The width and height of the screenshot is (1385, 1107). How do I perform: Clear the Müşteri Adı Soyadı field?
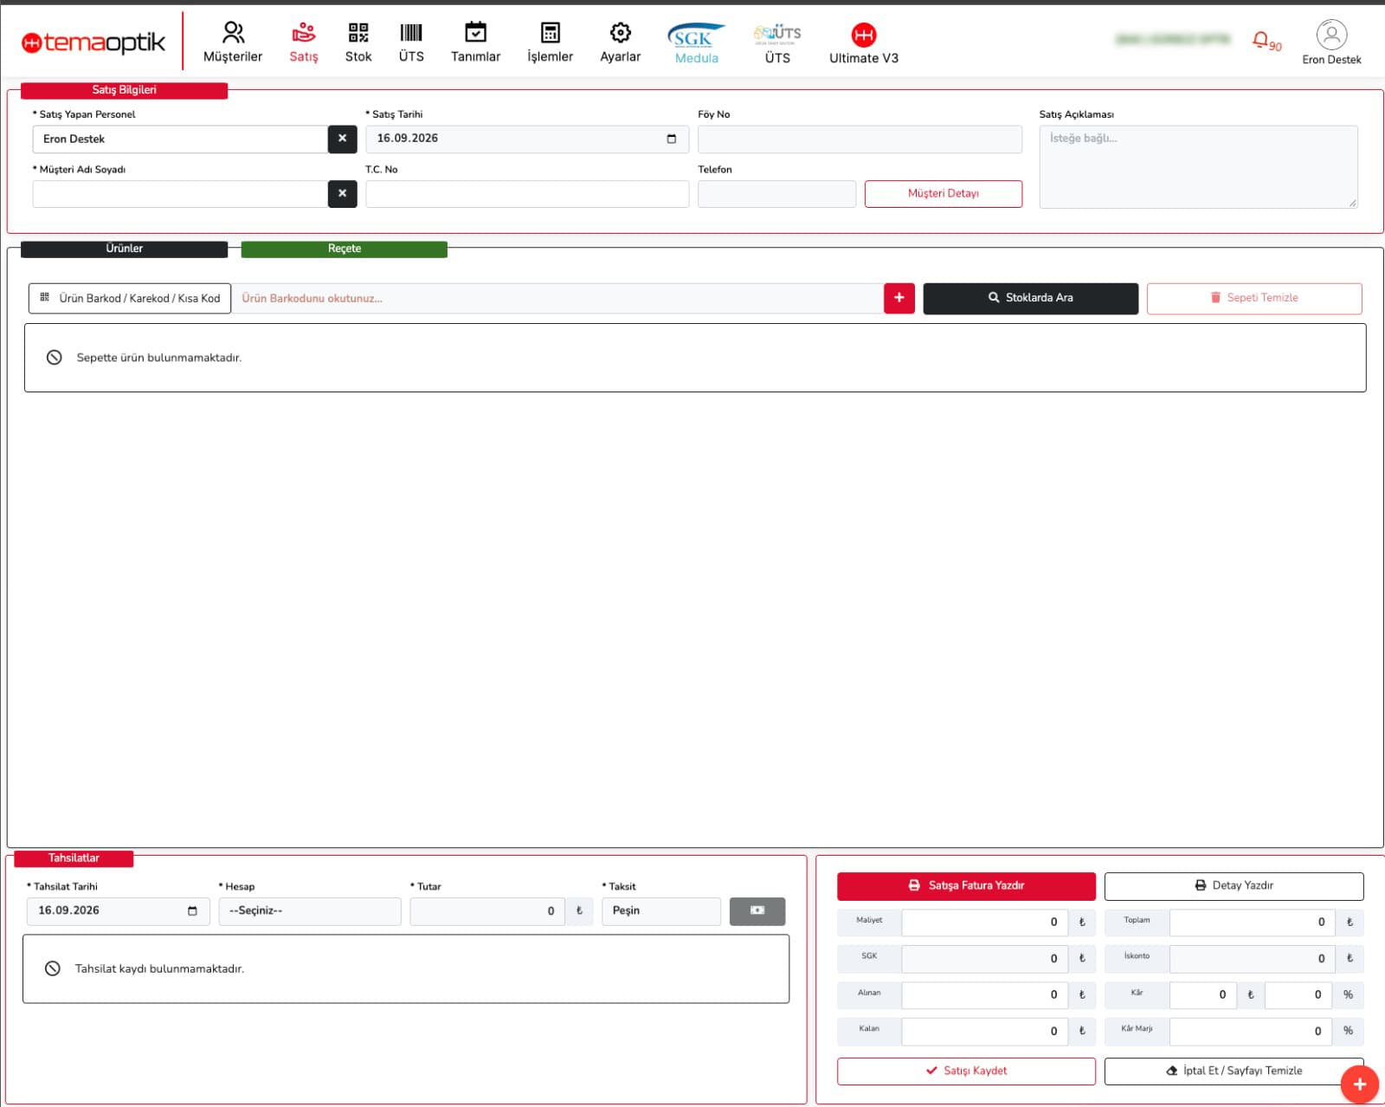[343, 193]
